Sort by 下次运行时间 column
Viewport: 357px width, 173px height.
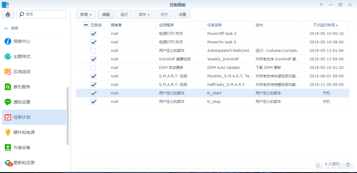coord(325,25)
